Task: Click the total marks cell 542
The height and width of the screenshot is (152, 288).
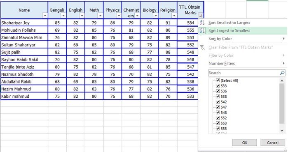Action: (188, 74)
